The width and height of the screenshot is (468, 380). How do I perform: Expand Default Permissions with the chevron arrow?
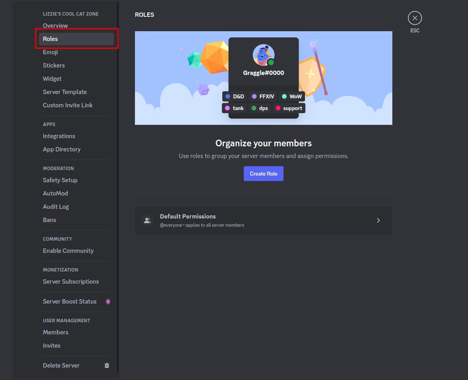click(x=378, y=220)
